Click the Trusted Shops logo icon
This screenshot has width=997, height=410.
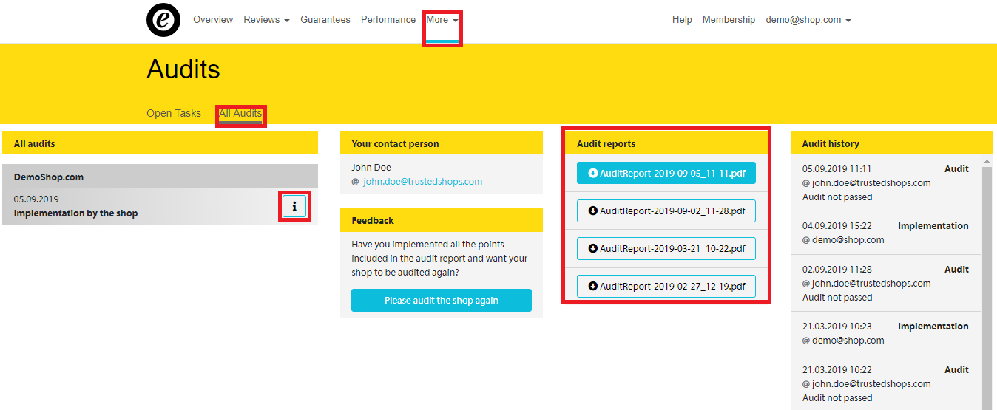pyautogui.click(x=163, y=20)
